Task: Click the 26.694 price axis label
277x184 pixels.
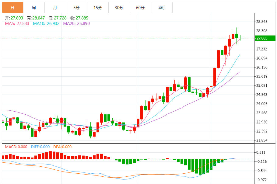Action: pyautogui.click(x=262, y=58)
